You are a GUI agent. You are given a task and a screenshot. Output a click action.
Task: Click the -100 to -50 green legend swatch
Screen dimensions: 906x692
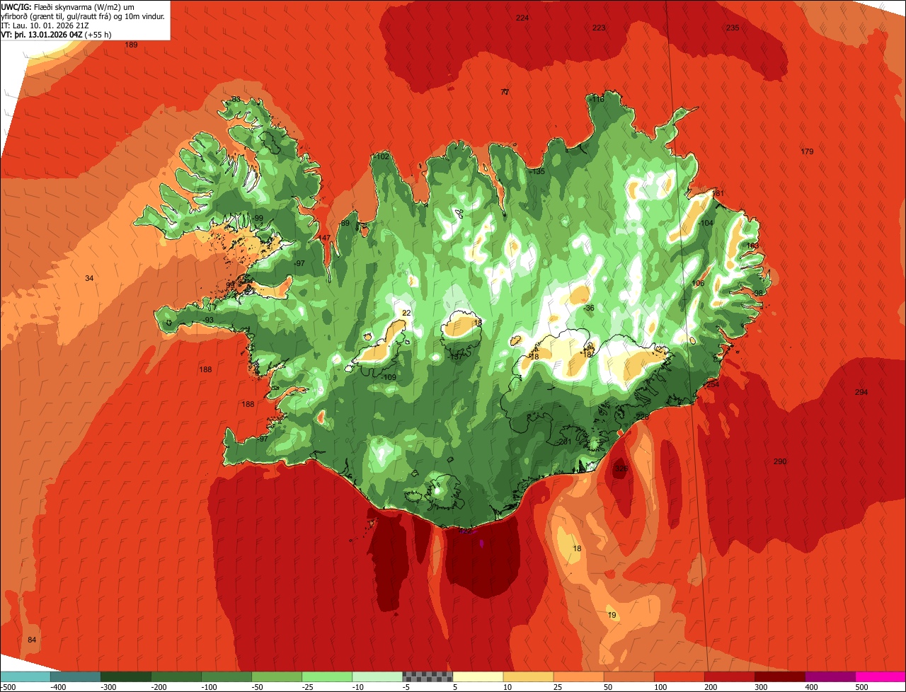pos(226,676)
